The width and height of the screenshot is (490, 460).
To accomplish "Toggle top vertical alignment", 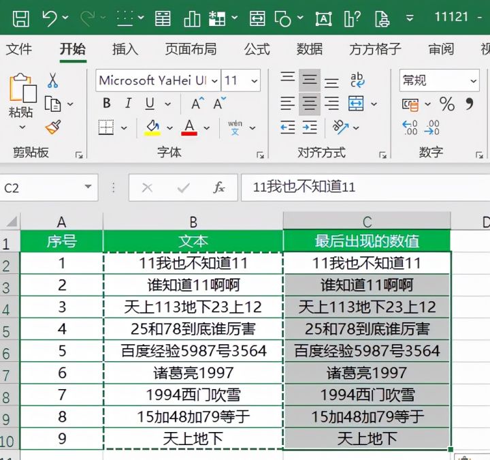I will [287, 78].
